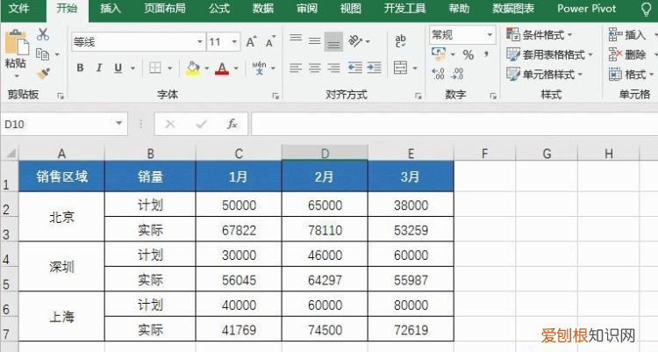Center text horizontally

click(315, 68)
